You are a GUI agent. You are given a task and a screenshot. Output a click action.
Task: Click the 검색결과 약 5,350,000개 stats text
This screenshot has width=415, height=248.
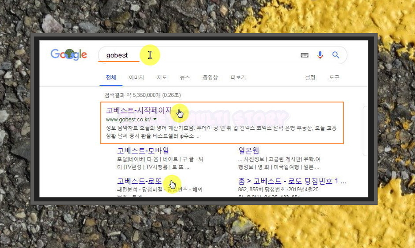(x=143, y=95)
